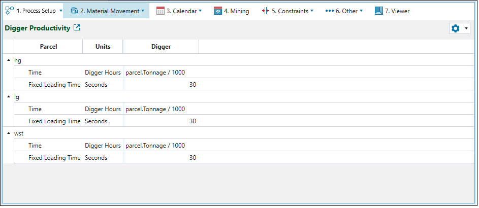The height and width of the screenshot is (208, 479).
Task: Click the Other three-dots icon
Action: click(329, 11)
